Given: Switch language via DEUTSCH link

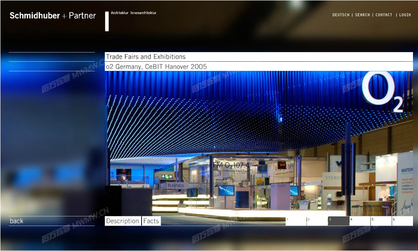Looking at the screenshot, I should 341,15.
